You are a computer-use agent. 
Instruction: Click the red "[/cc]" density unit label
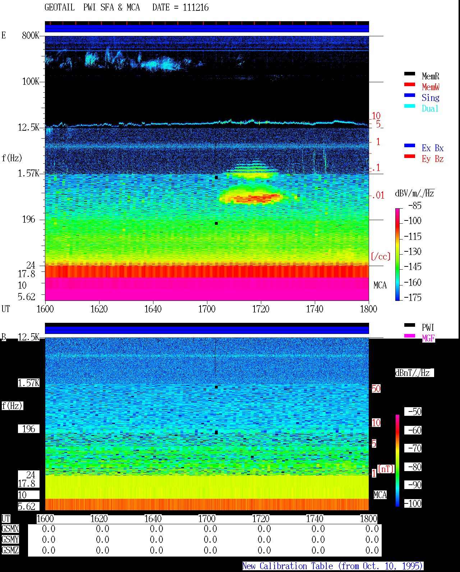tap(381, 256)
